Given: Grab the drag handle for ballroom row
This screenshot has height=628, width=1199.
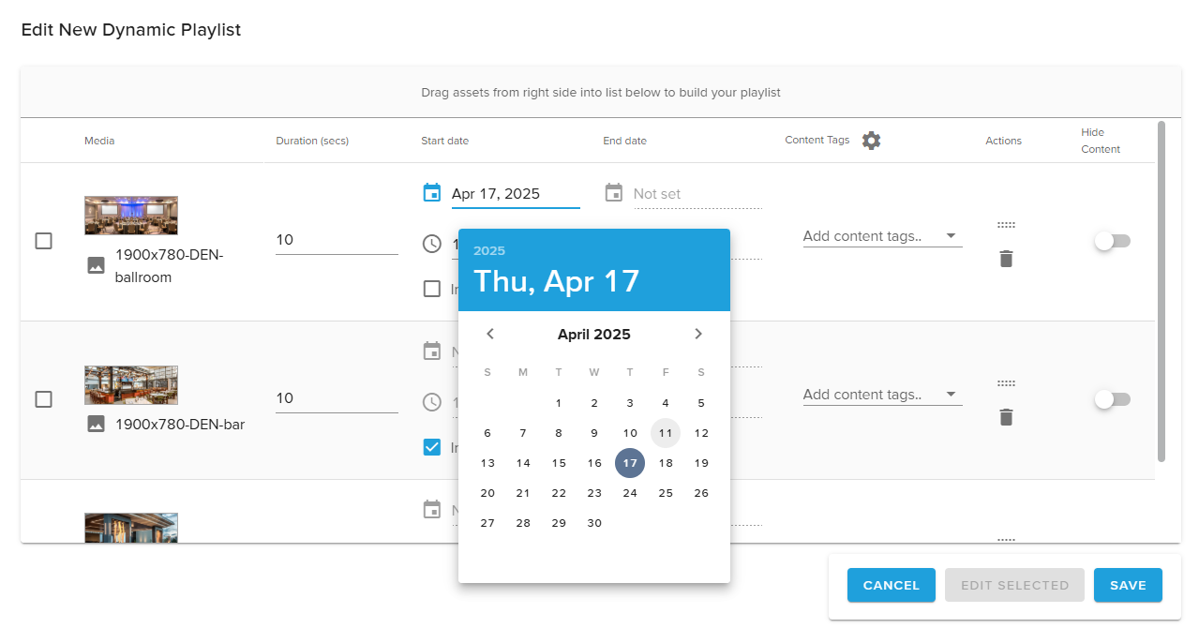Looking at the screenshot, I should (x=1006, y=225).
